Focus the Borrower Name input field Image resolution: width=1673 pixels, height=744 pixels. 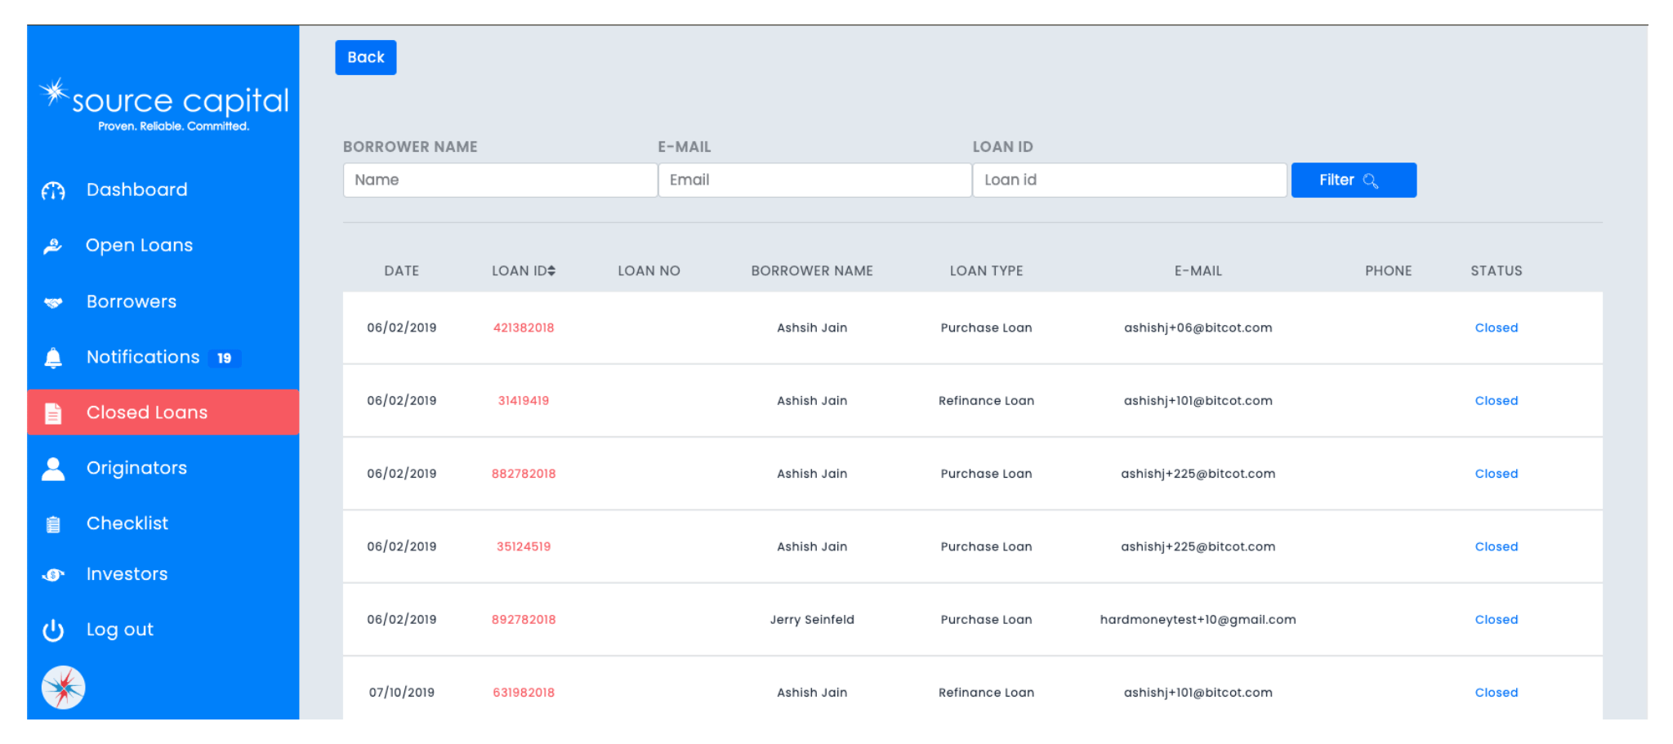click(500, 180)
